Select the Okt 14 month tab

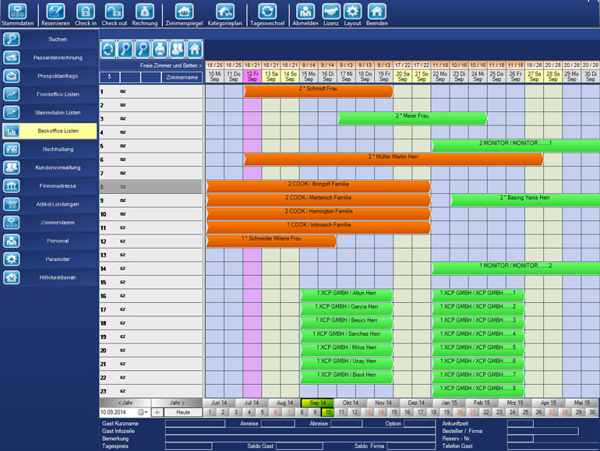coord(350,403)
